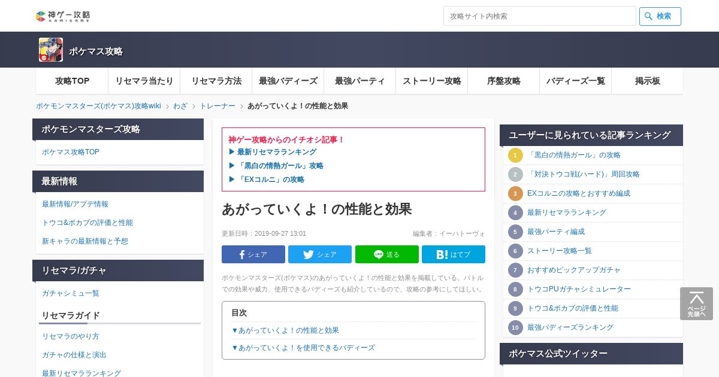Open rank 5 最強パーティ編成

556,232
